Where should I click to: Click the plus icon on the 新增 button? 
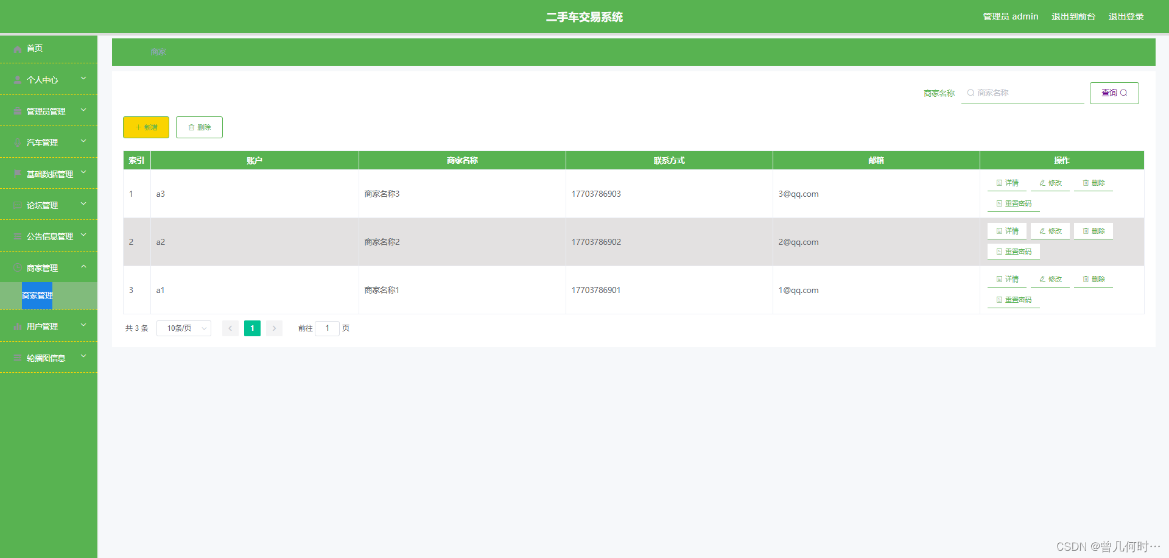138,127
